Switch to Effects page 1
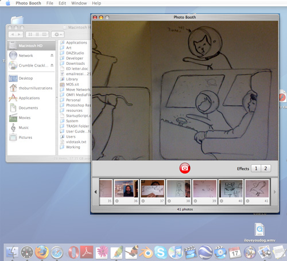 coord(256,169)
